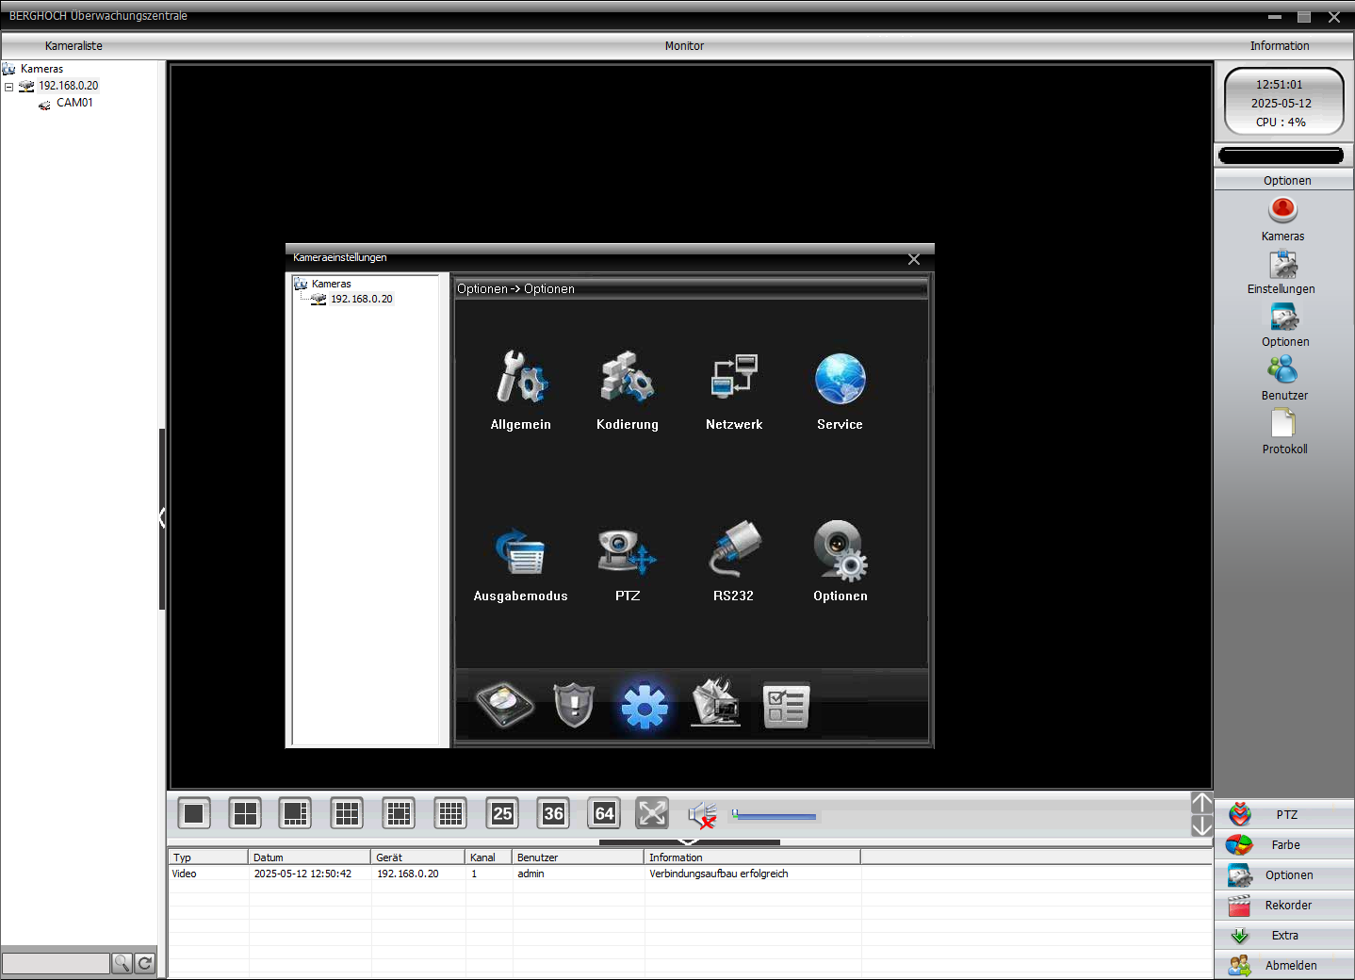
Task: Click the Optionen header in right panel
Action: (x=1284, y=181)
